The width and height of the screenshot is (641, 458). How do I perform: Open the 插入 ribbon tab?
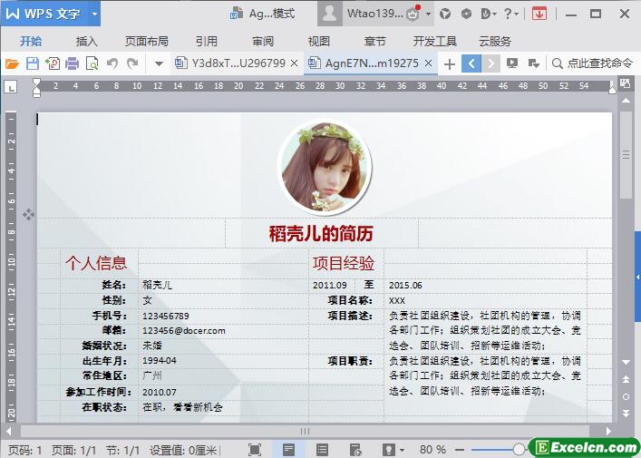tap(87, 41)
